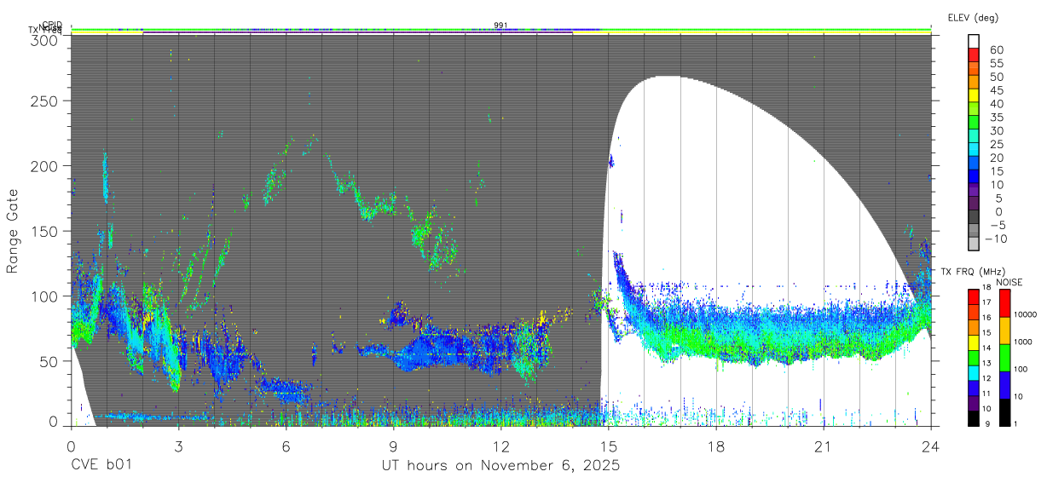Click the '150' y-axis tick label
Viewport: 1047px width, 483px height.
[46, 231]
